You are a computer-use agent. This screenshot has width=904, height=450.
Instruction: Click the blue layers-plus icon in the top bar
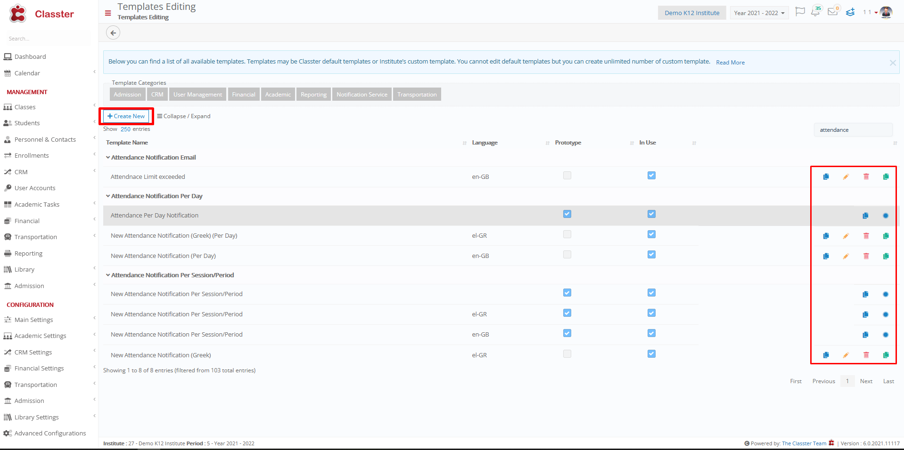[850, 12]
